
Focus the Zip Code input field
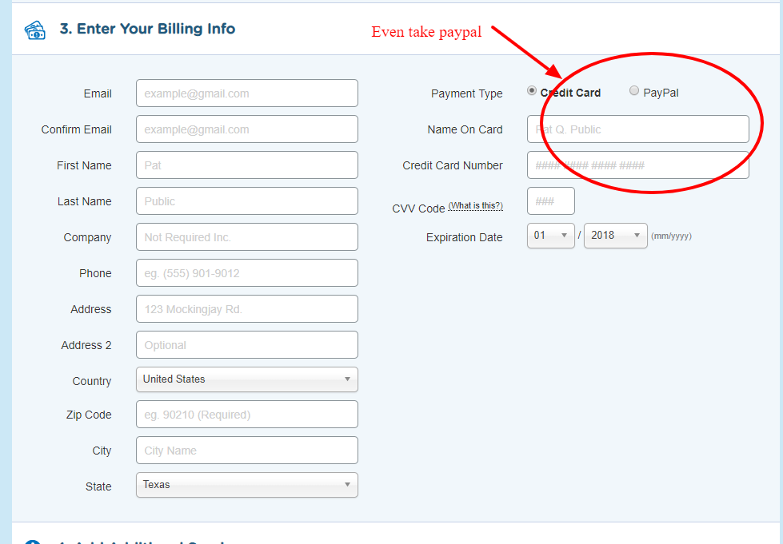pyautogui.click(x=247, y=415)
